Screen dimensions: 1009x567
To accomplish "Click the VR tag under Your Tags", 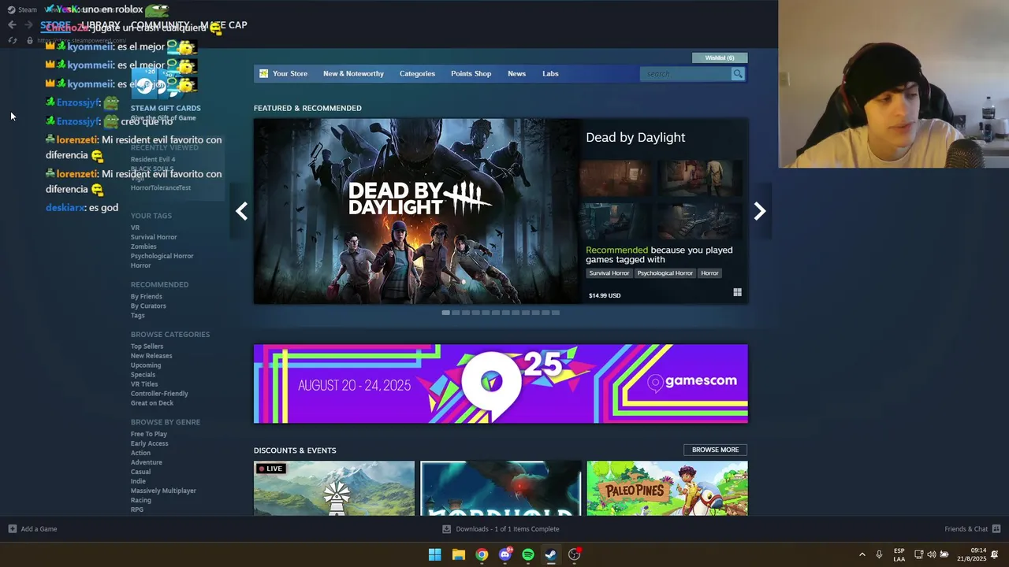I will point(135,228).
